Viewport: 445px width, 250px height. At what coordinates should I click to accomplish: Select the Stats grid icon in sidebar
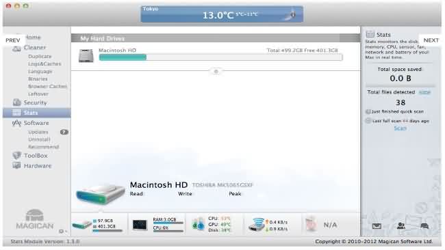(16, 113)
